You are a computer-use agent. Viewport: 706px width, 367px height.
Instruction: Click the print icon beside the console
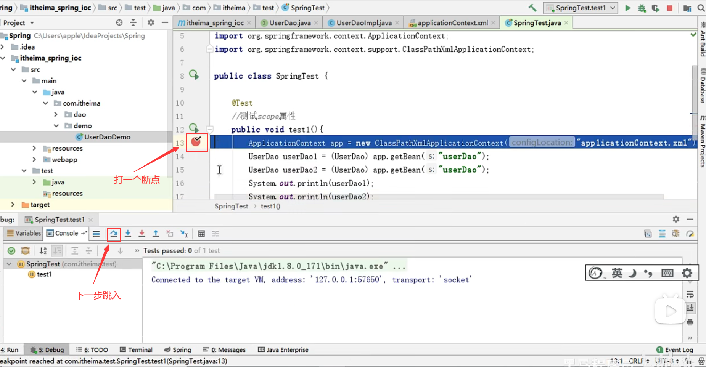(690, 322)
